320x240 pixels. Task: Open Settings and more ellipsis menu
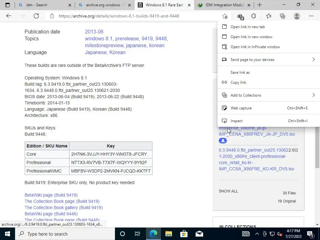[311, 16]
